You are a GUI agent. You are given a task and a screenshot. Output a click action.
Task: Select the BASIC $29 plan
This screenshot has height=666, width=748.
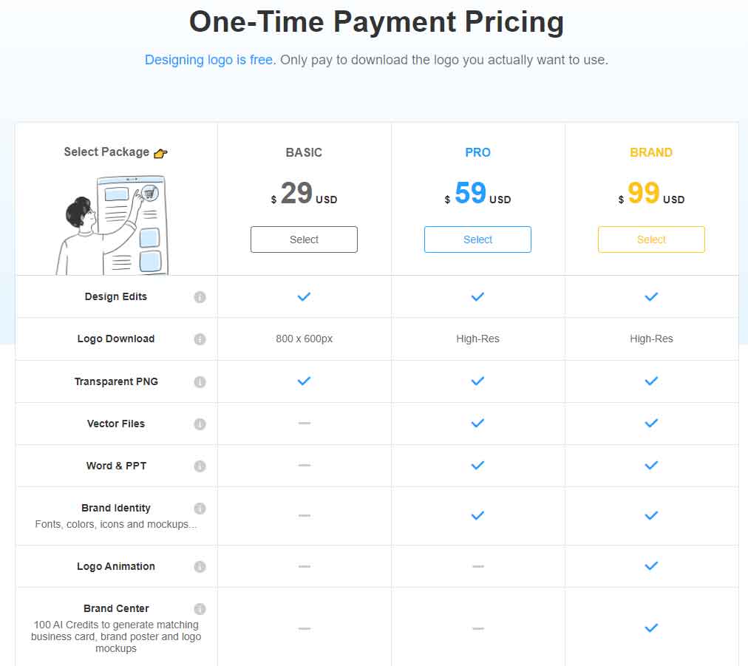click(304, 239)
